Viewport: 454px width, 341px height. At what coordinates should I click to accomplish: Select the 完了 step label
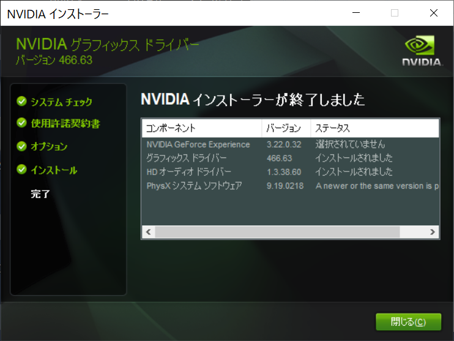tap(40, 194)
